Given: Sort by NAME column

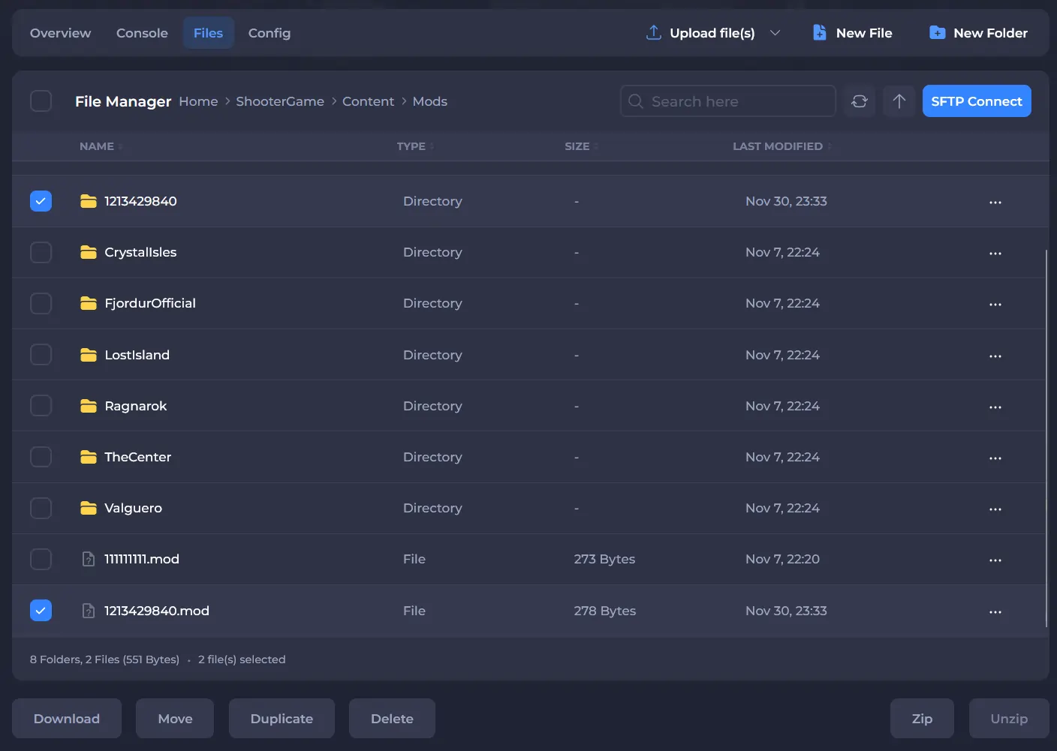Looking at the screenshot, I should tap(101, 146).
